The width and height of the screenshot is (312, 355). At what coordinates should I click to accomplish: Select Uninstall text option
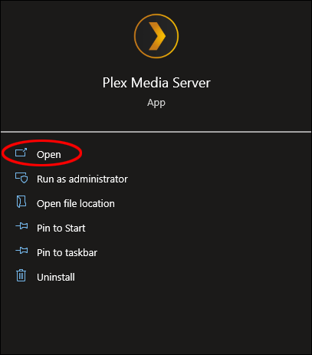pos(56,277)
